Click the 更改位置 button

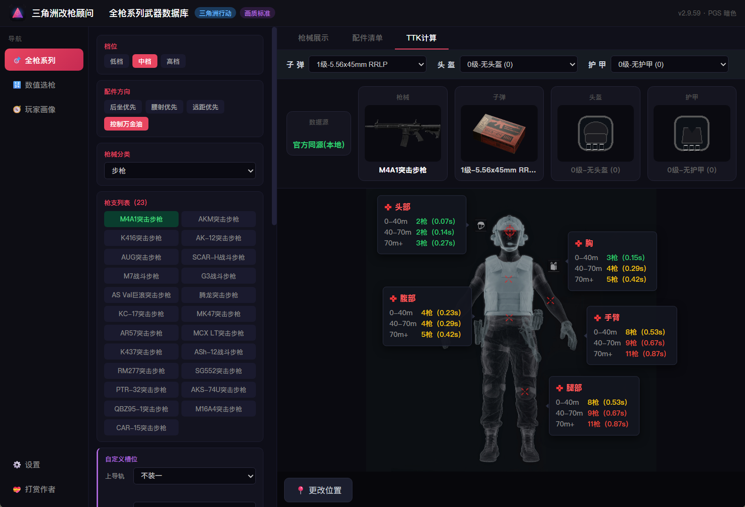coord(318,490)
